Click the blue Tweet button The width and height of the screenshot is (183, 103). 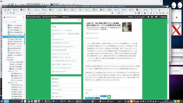tap(104, 96)
